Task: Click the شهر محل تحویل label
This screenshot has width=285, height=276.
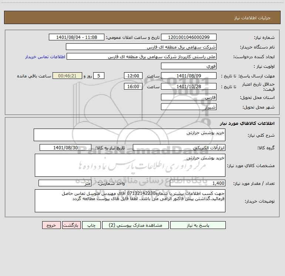Action: point(258,107)
